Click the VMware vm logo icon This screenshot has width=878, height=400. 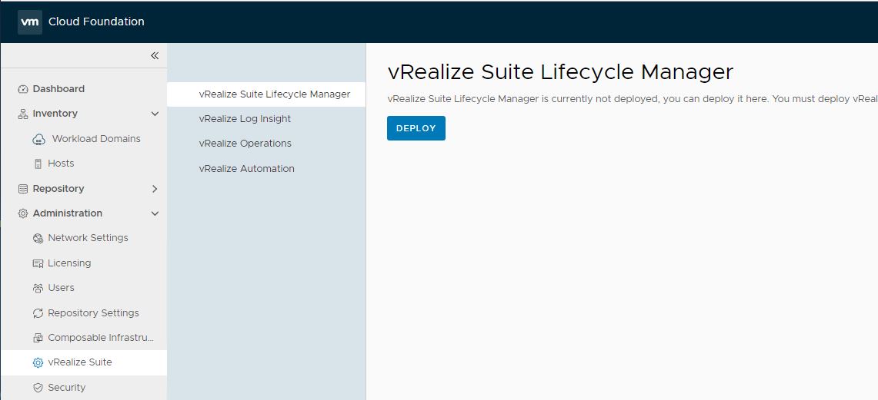30,22
